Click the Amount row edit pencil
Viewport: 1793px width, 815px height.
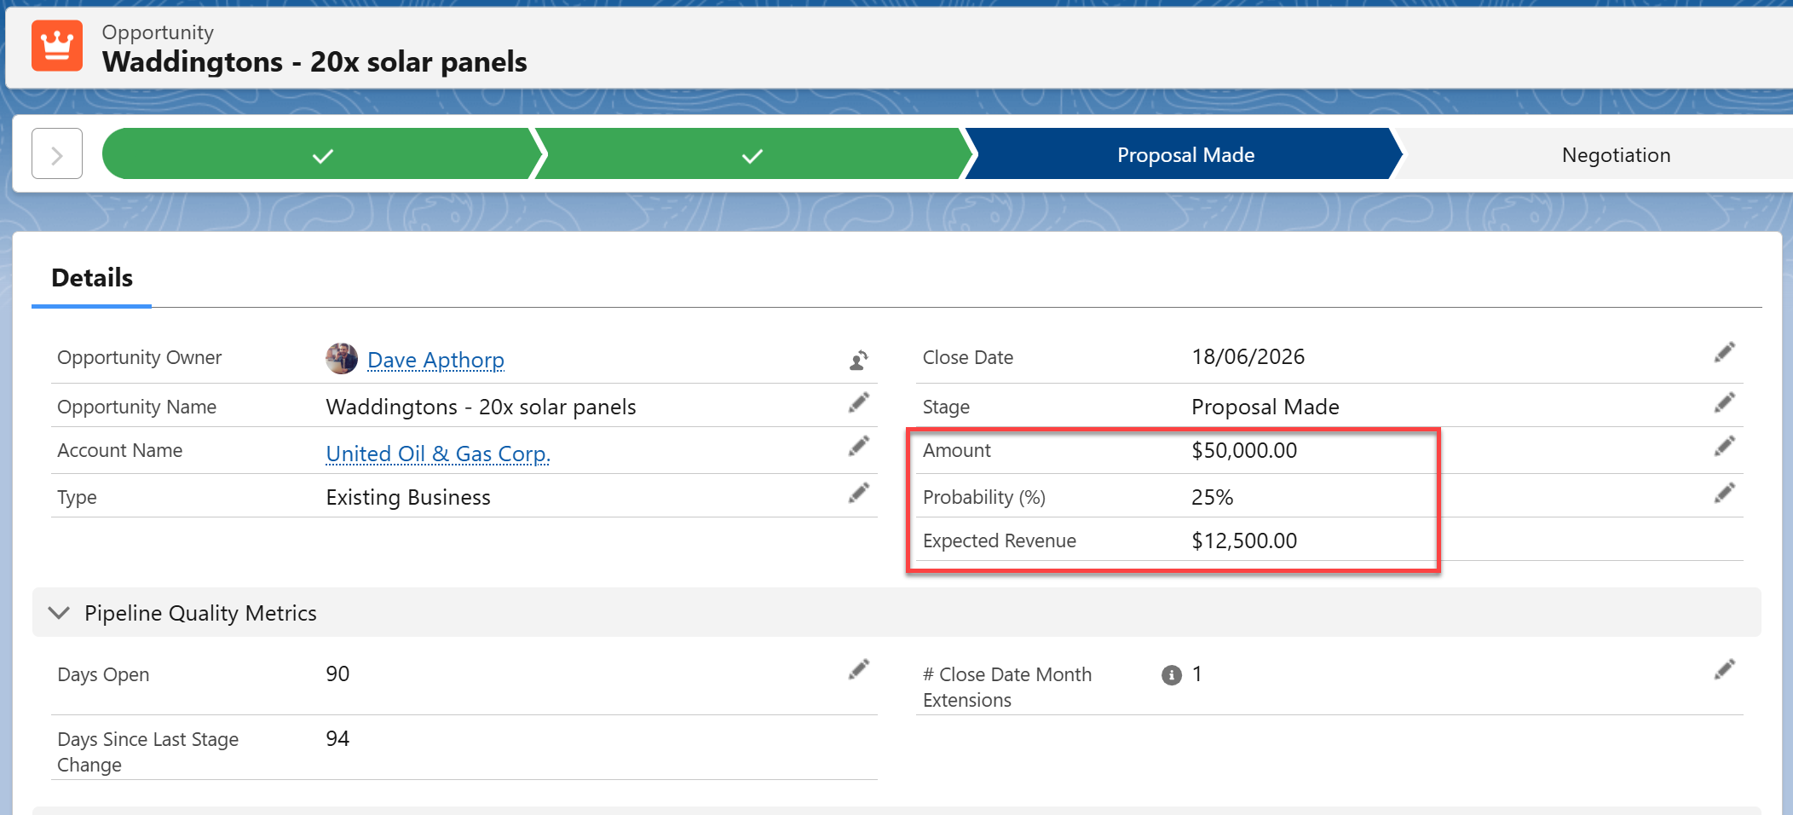click(1724, 447)
